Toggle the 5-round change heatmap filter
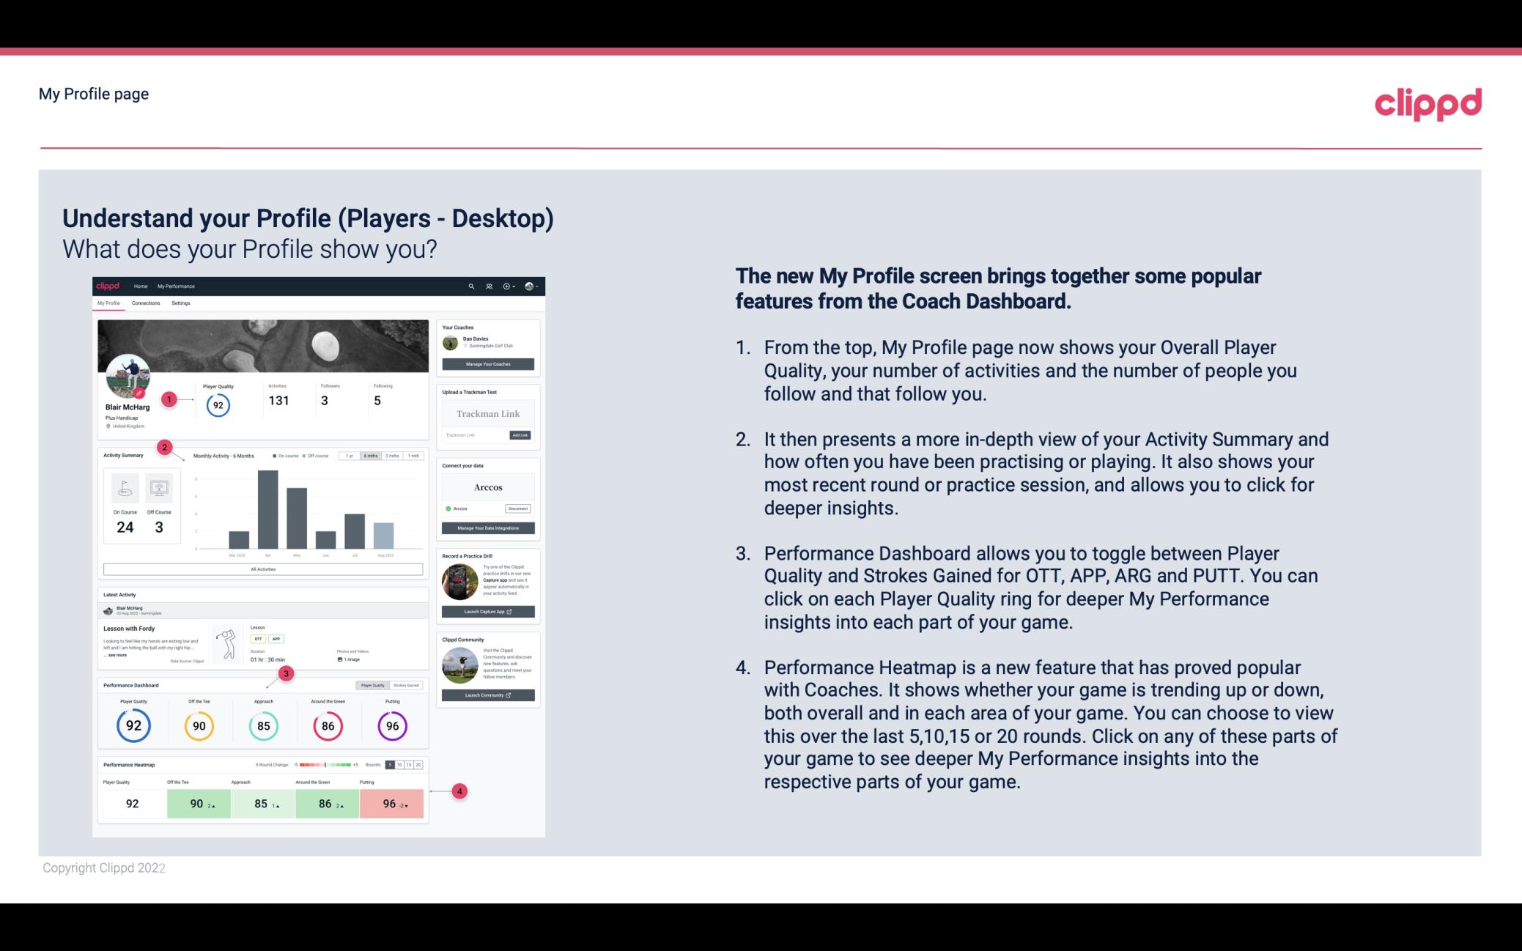This screenshot has width=1522, height=951. (x=391, y=765)
